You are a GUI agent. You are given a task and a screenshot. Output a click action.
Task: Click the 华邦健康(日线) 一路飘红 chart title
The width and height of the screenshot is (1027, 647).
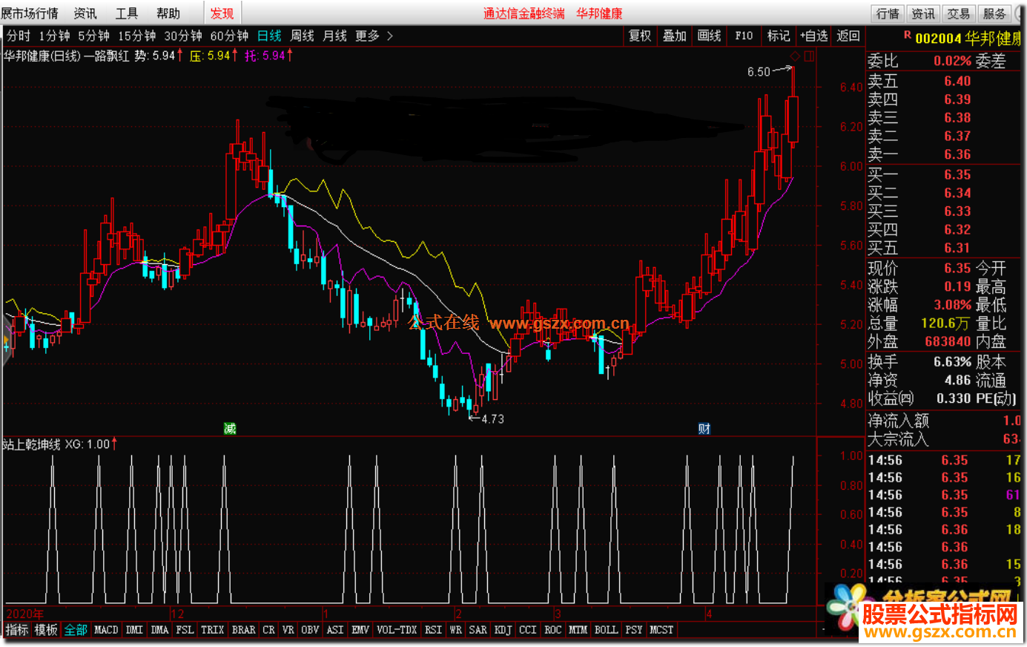click(x=67, y=56)
